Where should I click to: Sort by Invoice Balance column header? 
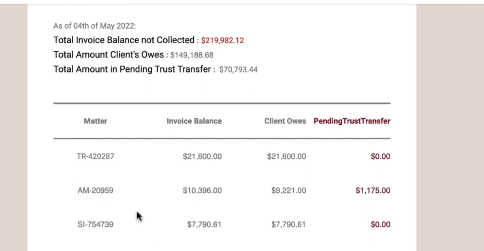[194, 121]
